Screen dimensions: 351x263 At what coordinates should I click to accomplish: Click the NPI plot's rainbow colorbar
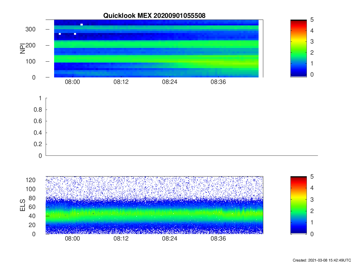coord(298,49)
